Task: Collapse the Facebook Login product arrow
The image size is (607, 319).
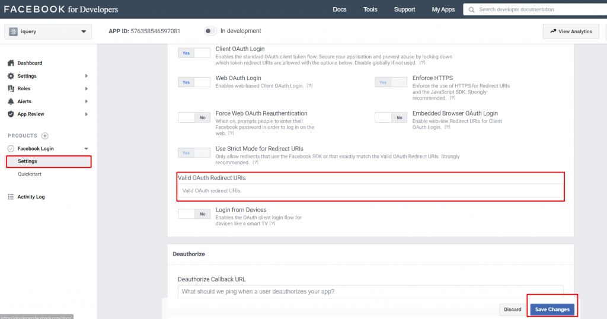Action: pos(87,149)
